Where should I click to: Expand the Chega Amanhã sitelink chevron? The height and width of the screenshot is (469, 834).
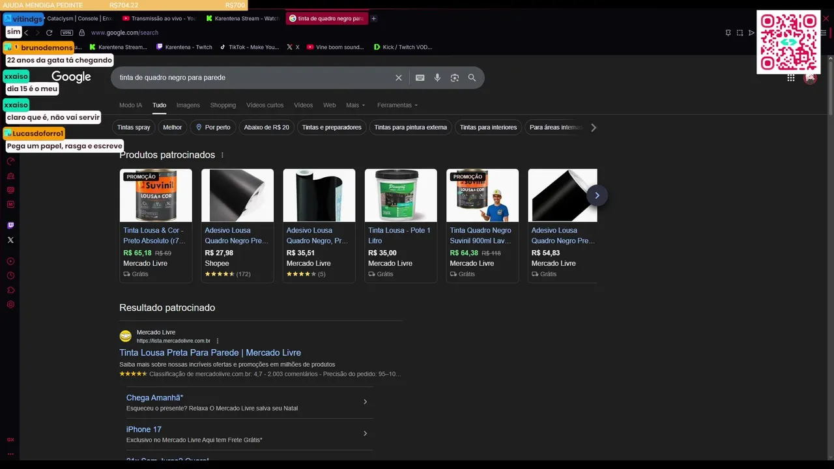(x=365, y=402)
